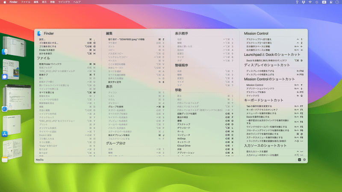Click the クイックルック shortcut row
The image size is (342, 192).
(x=67, y=117)
